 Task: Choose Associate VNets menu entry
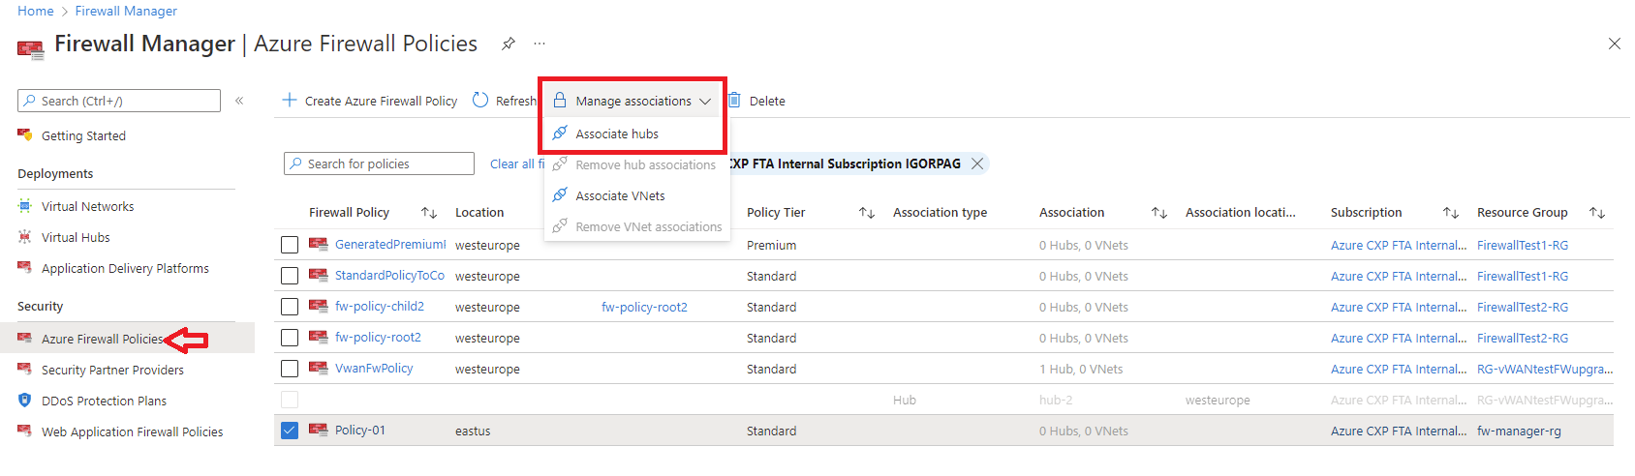click(x=620, y=196)
